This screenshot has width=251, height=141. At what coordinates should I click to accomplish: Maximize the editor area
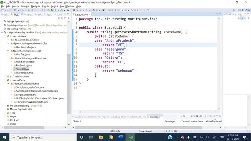click(220, 14)
